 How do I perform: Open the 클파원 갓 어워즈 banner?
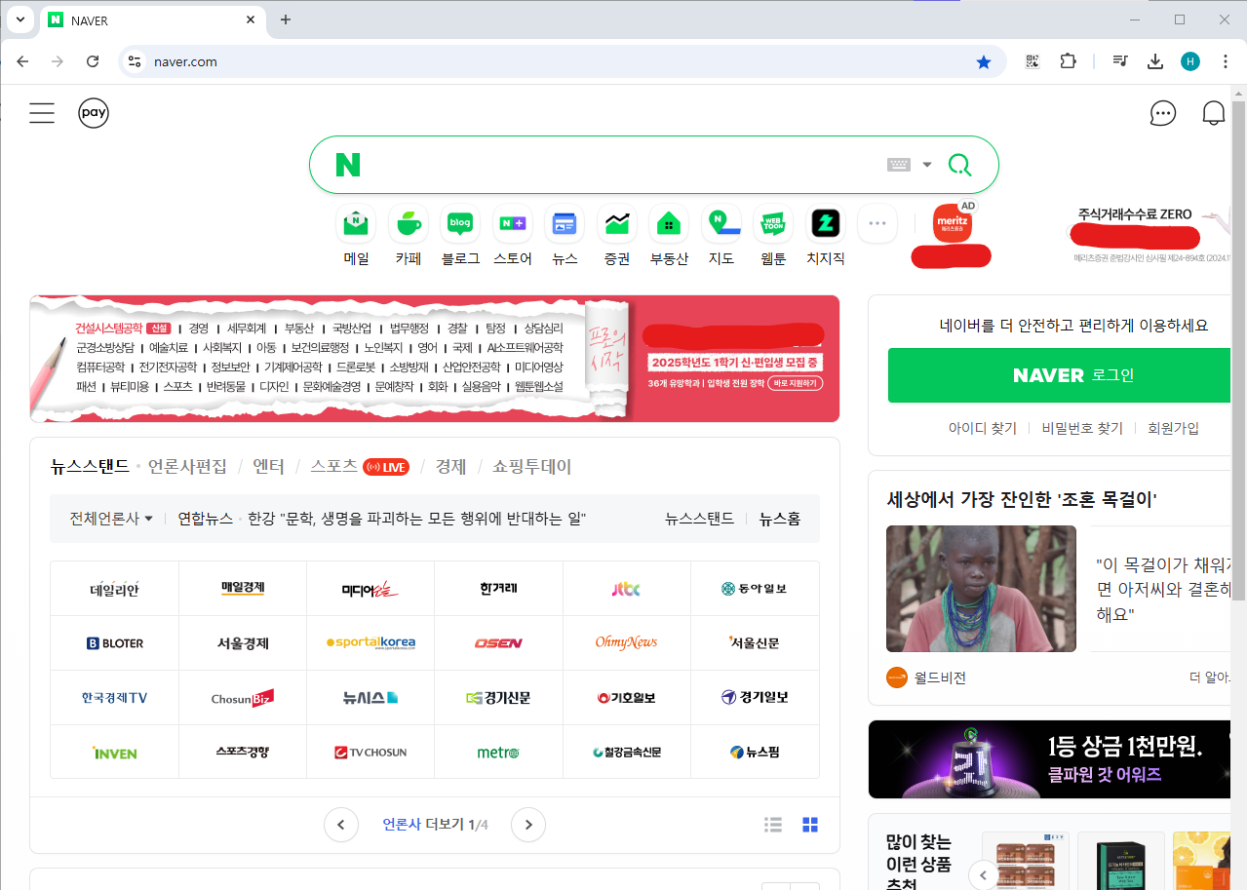click(1049, 759)
